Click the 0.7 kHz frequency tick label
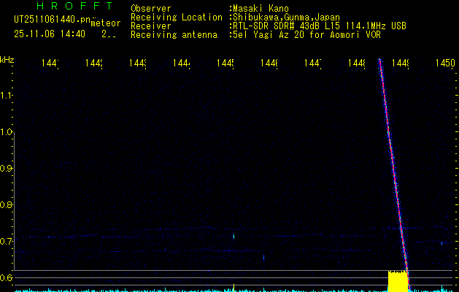Screen dimensions: 459x292 point(7,242)
